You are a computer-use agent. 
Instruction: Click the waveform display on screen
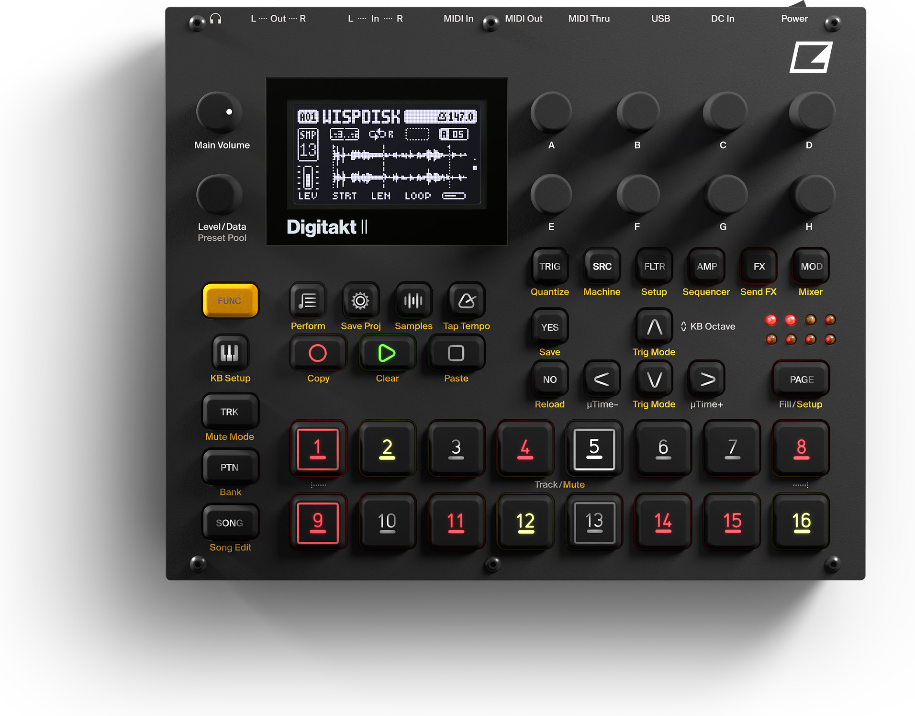400,167
